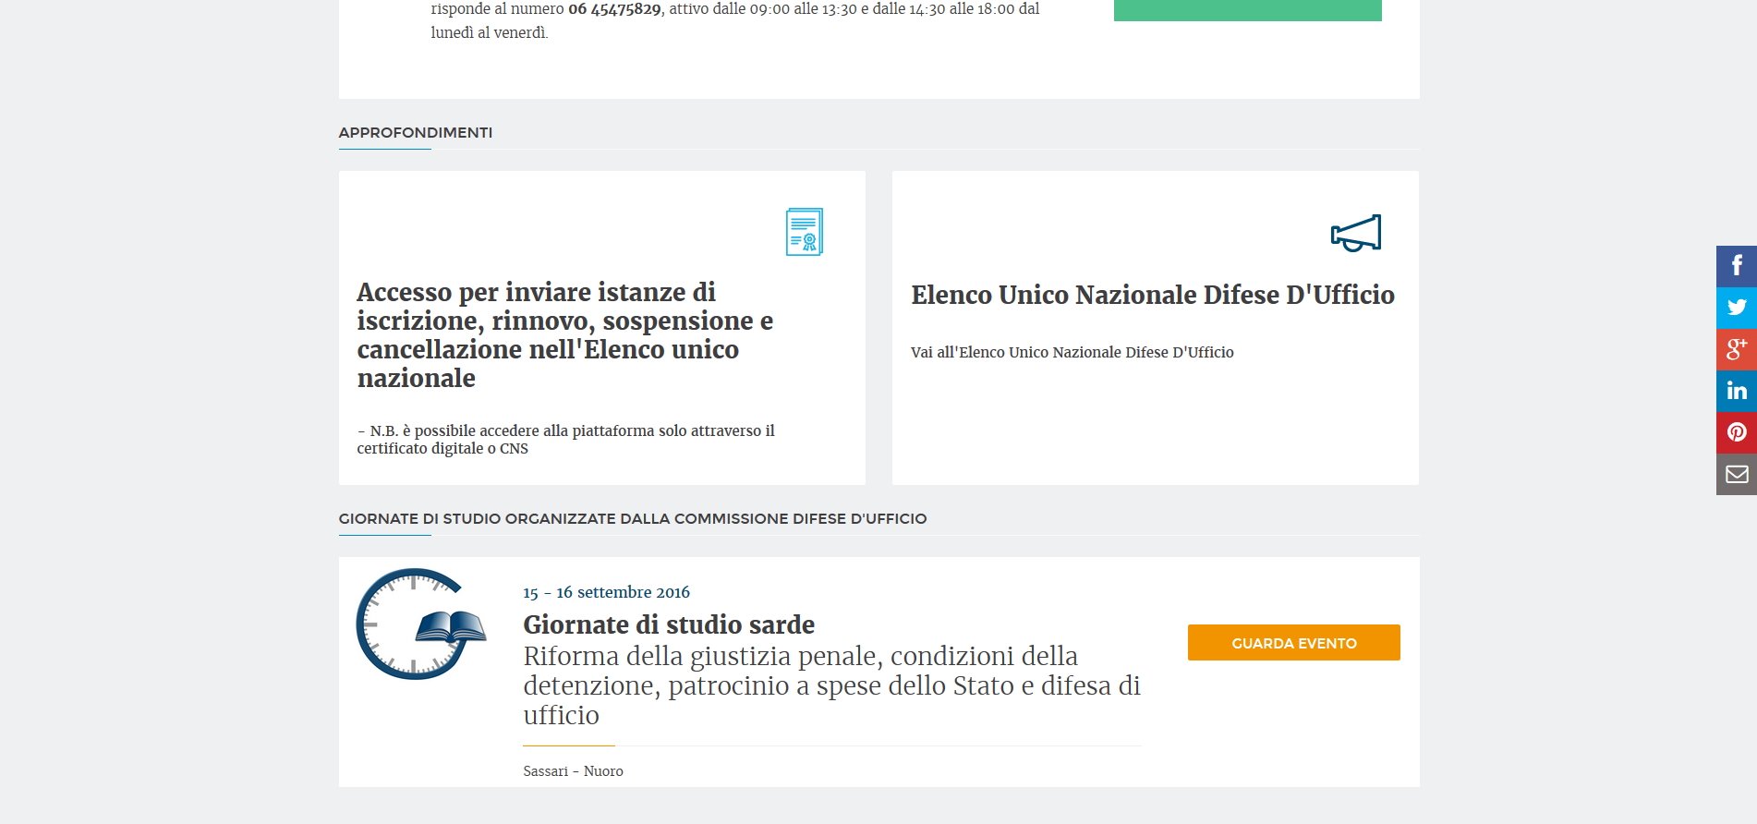Click the clock and book event logo
Image resolution: width=1757 pixels, height=824 pixels.
tap(421, 624)
